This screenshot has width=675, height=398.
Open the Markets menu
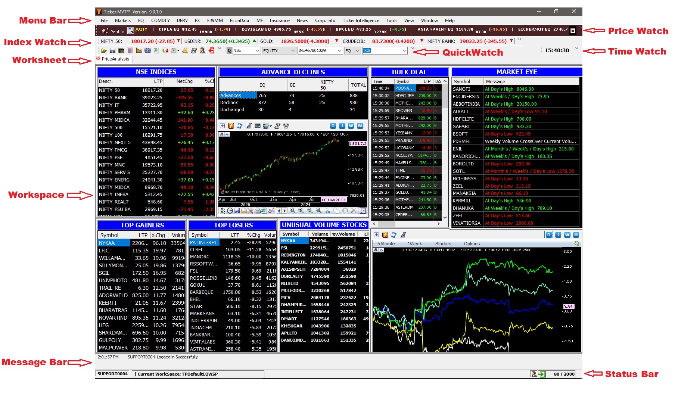click(x=122, y=21)
